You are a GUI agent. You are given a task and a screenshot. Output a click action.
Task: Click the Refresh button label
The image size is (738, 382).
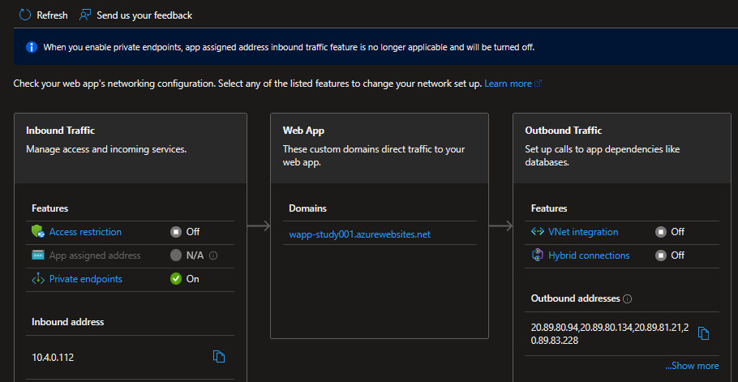52,15
